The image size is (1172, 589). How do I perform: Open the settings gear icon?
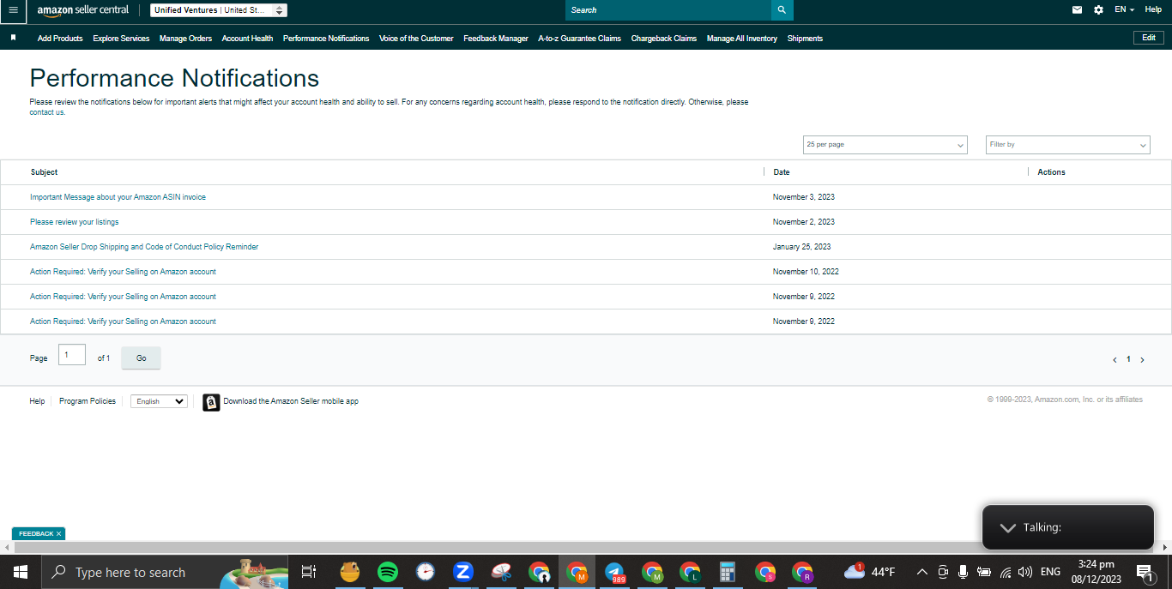(1099, 10)
